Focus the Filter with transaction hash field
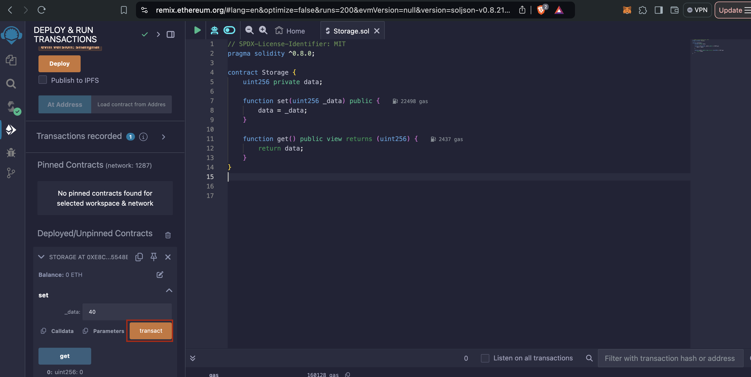Screen dimensions: 751x377 click(x=670, y=358)
